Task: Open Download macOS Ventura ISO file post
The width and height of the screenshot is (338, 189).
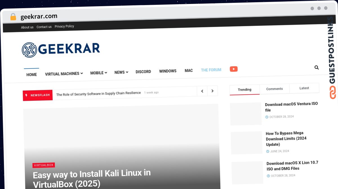Action: click(292, 107)
